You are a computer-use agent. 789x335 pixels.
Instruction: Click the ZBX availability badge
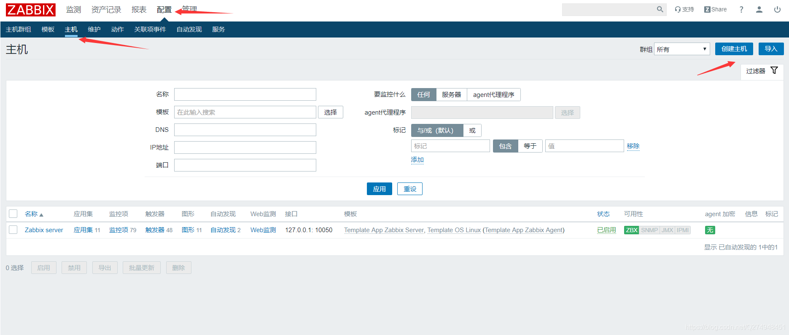631,230
